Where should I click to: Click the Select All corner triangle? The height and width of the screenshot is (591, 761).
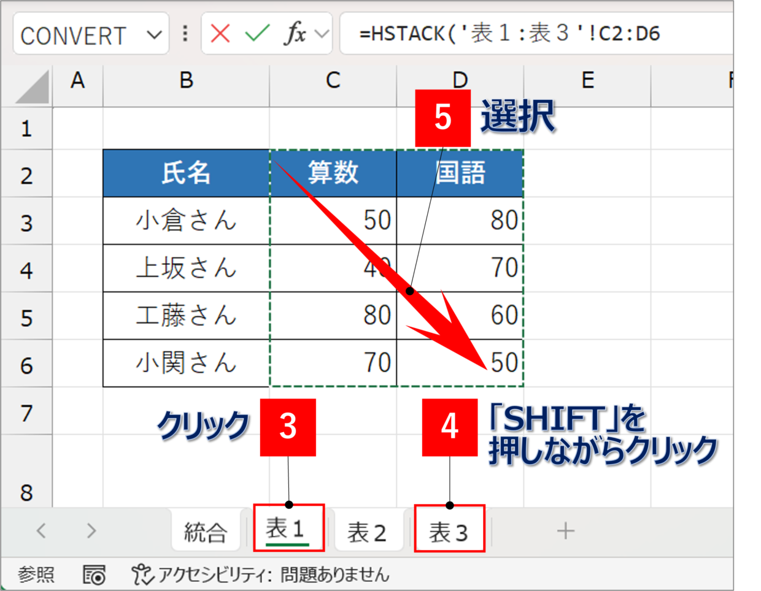33,87
